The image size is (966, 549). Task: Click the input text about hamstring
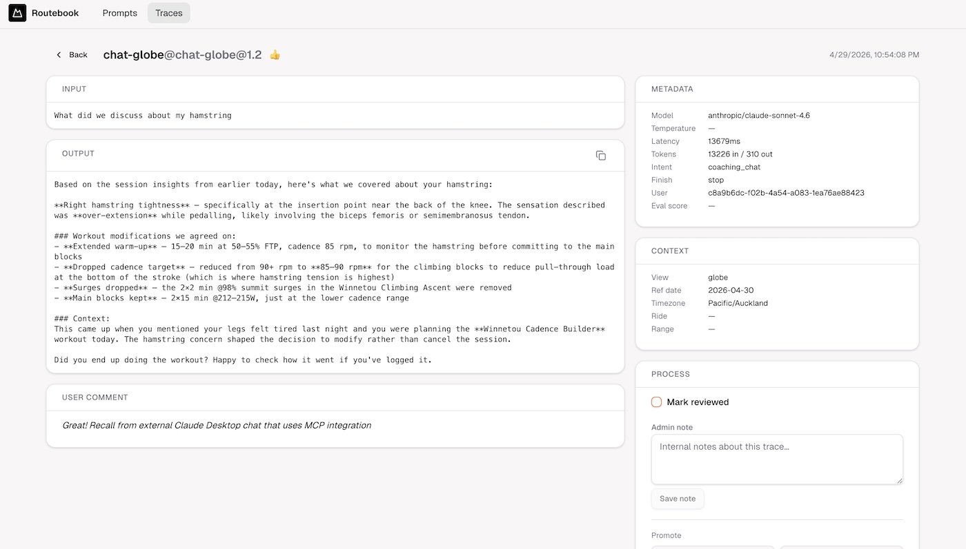(143, 116)
